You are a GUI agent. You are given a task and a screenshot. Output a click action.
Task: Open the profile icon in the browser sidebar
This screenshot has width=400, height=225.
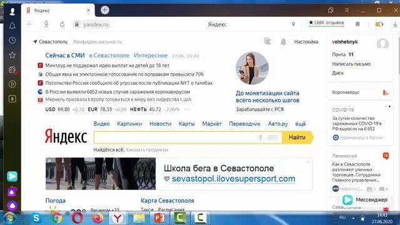click(x=12, y=11)
